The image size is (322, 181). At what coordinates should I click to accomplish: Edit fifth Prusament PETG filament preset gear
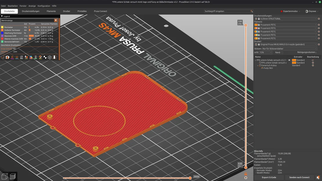click(319, 39)
